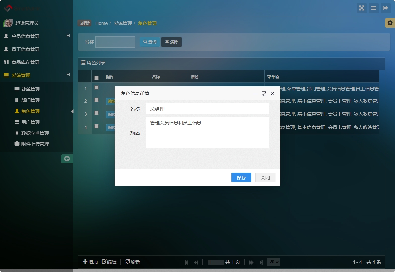Viewport: 395px width, 272px height.
Task: Select 用户管理 in the sidebar menu
Action: [x=28, y=122]
